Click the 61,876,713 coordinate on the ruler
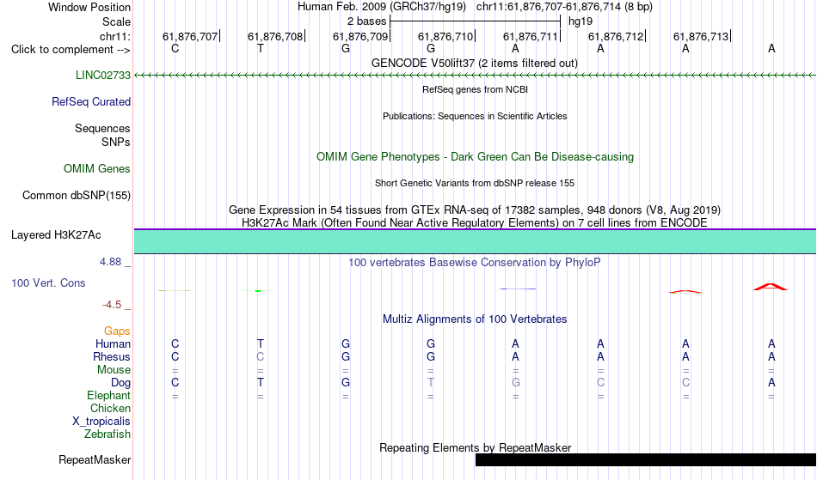Viewport: 817px width, 480px height. (x=701, y=36)
